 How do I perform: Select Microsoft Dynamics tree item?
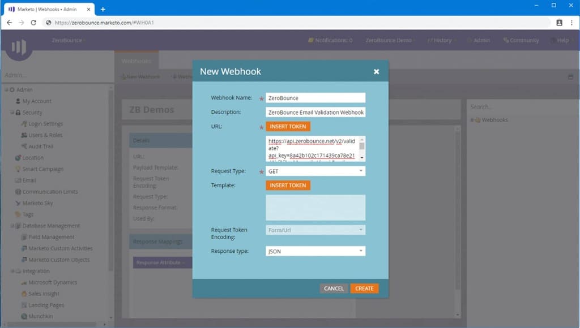[x=53, y=283]
